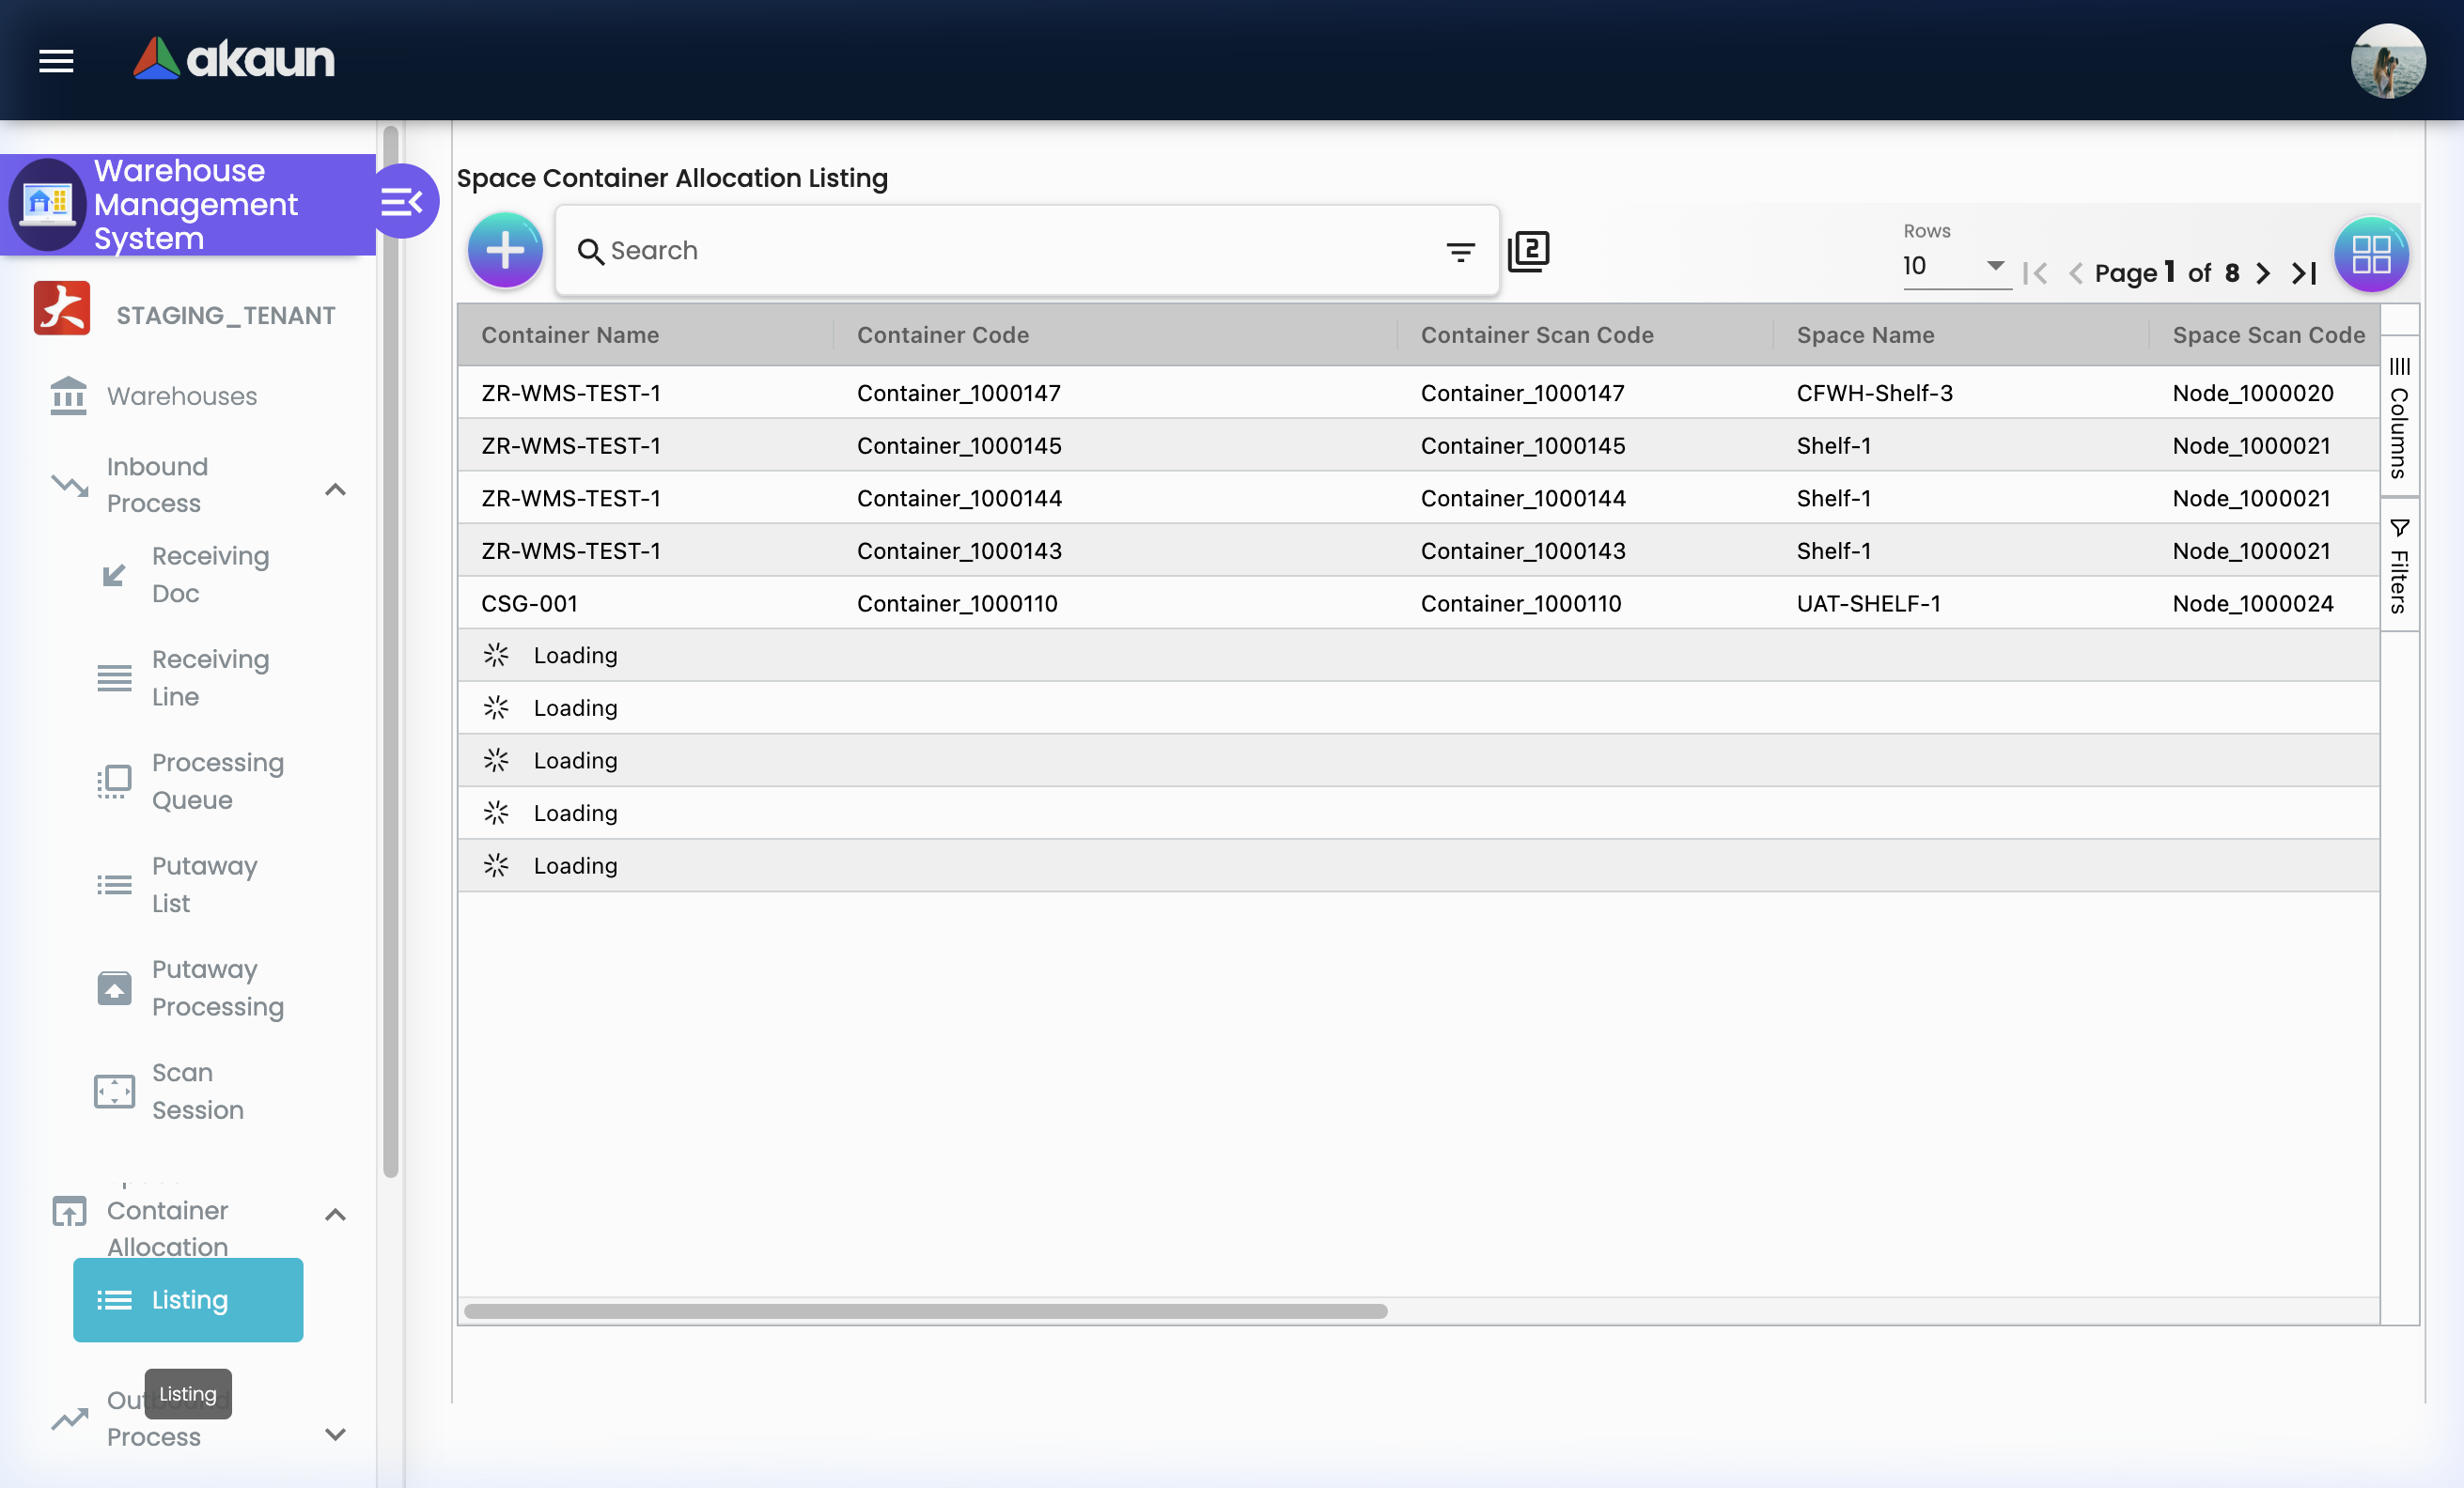Open the Rows per page dropdown
The image size is (2464, 1488).
[1955, 266]
